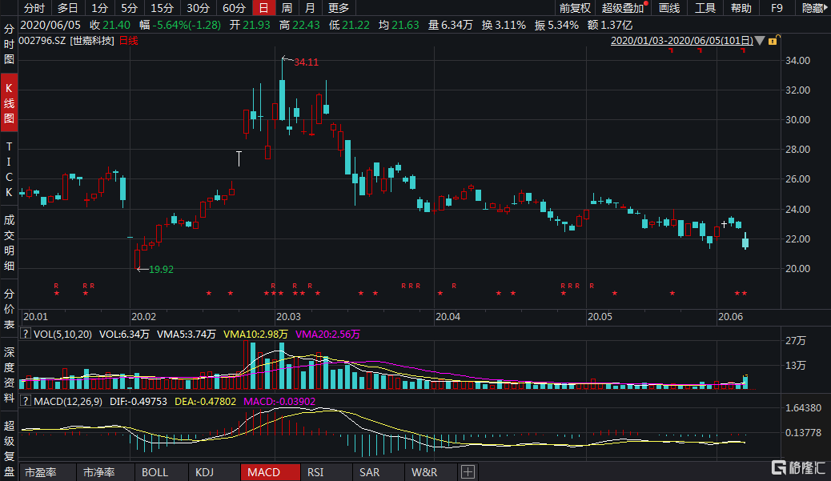Click the VOL indicator help question mark
The width and height of the screenshot is (831, 481).
26,334
